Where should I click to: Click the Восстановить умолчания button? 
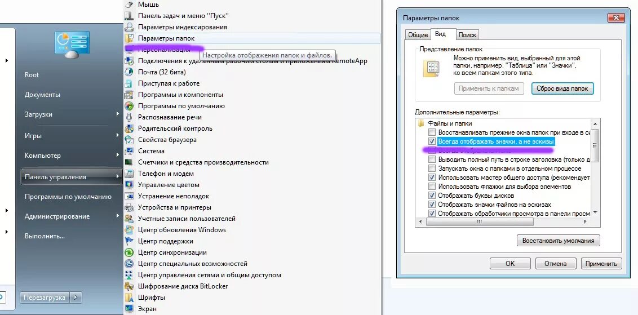558,240
